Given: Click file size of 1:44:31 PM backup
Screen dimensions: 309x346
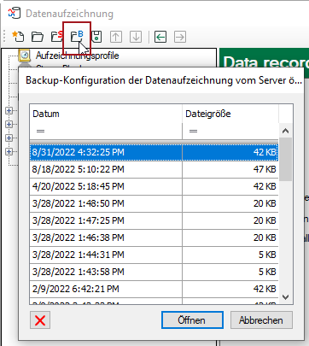Looking at the screenshot, I should pos(230,255).
